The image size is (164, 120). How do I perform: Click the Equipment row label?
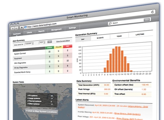18,58
